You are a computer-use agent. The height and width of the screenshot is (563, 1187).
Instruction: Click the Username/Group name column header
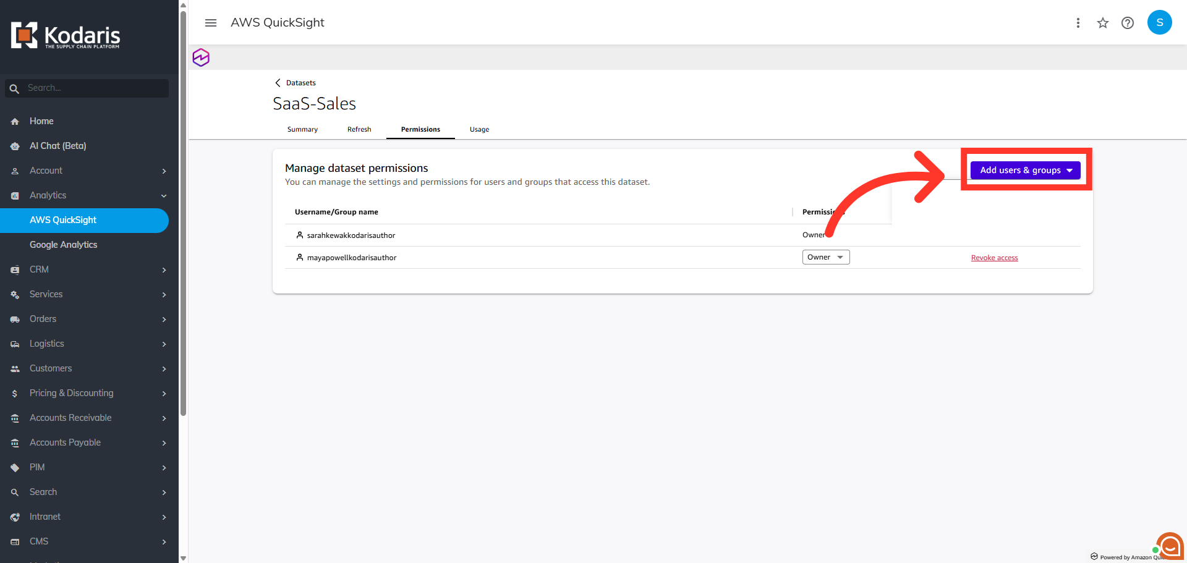click(x=336, y=212)
